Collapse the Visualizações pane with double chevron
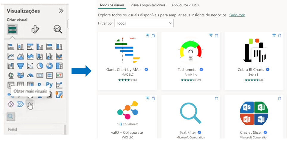The image size is (287, 142). (x=61, y=11)
